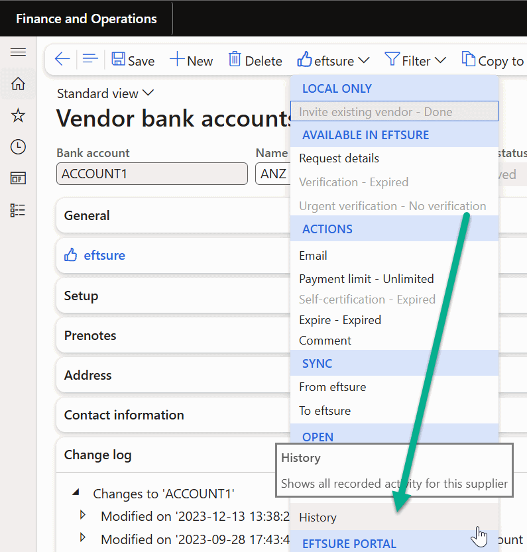Choose Urgent verification - No verification item
527x552 pixels.
[x=394, y=206]
